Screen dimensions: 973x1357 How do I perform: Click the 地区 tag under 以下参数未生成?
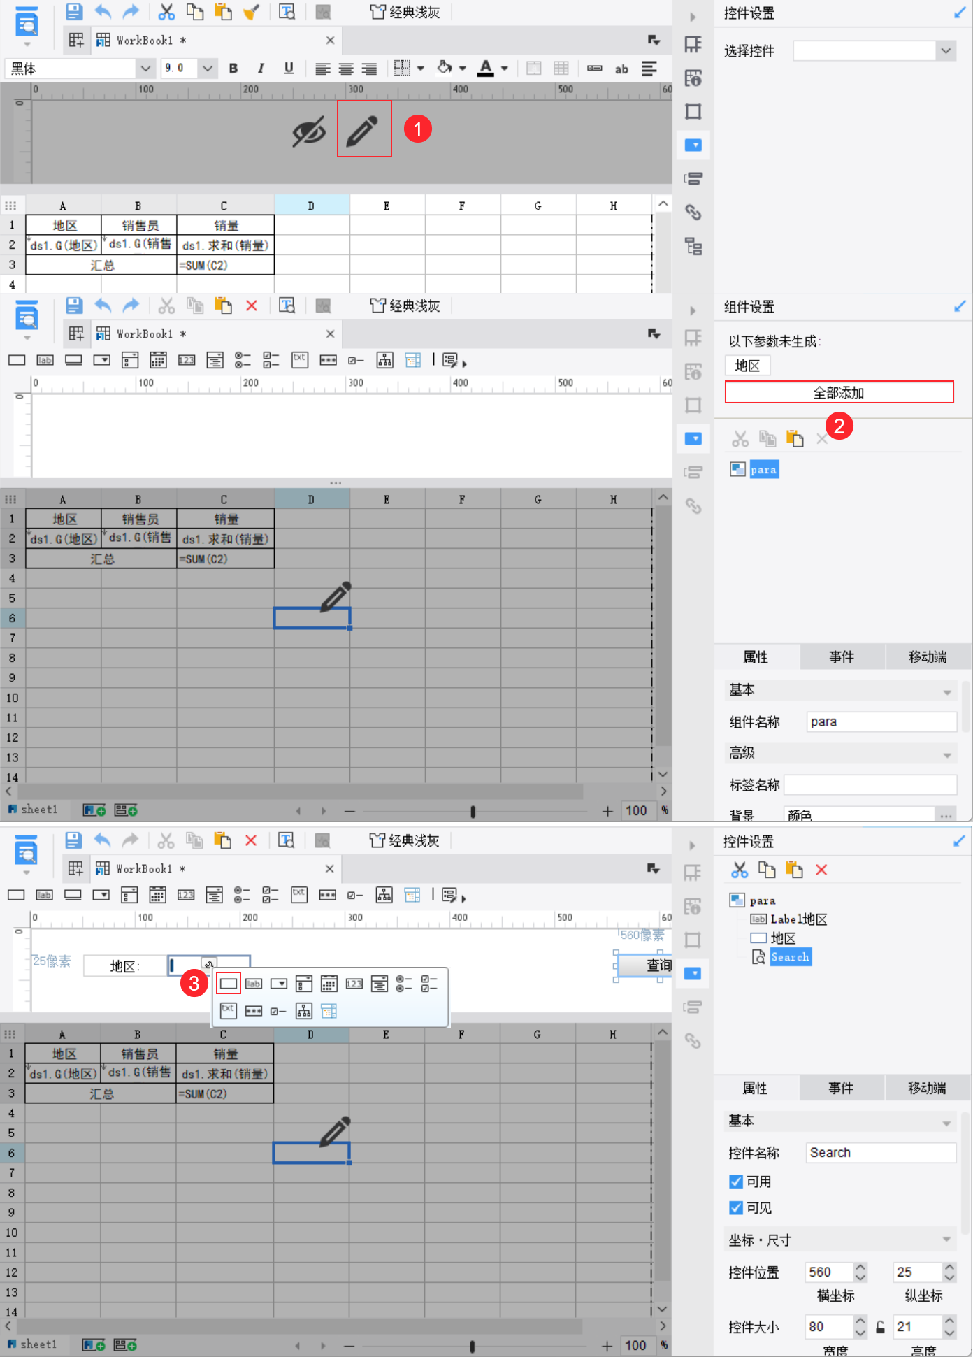tap(747, 366)
